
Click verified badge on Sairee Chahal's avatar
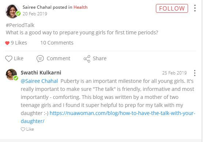pyautogui.click(x=18, y=14)
